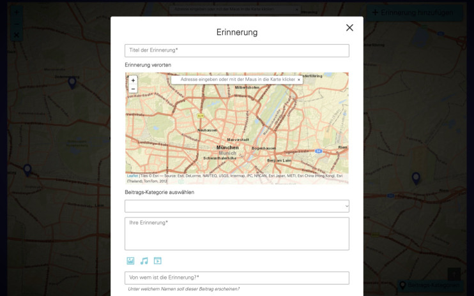Click Neuhausen area on the map

point(208,130)
